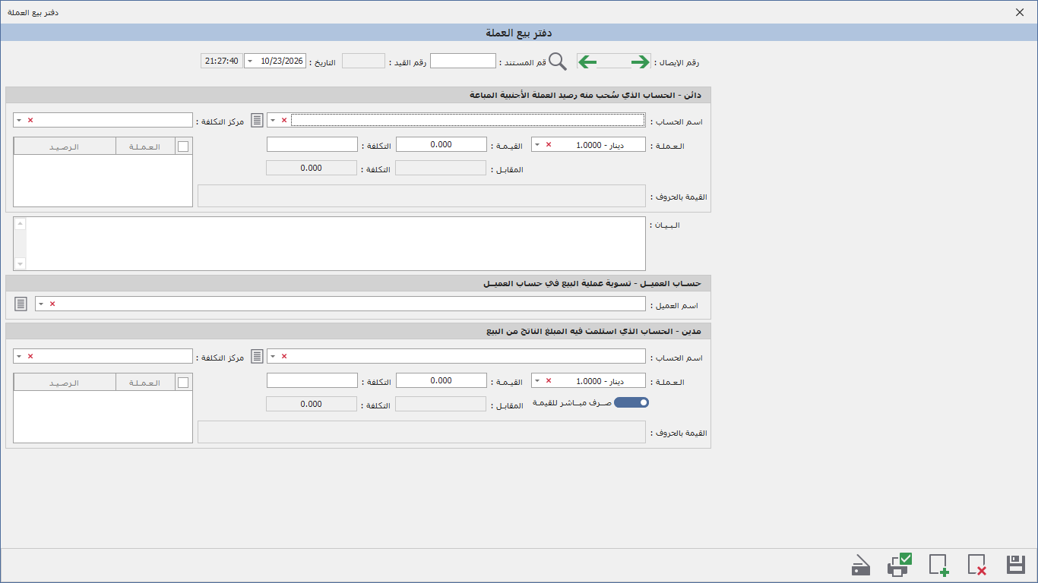Clear the مدين currency with its red X
Viewport: 1038px width, 583px height.
549,380
